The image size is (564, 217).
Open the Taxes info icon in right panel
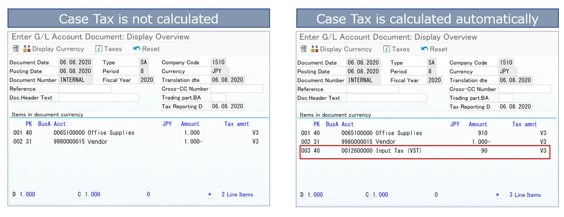coord(386,49)
